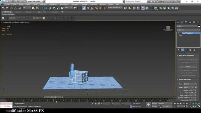The width and height of the screenshot is (201, 113).
Task: Collapse the Physical Material rollout
Action: (x=185, y=80)
